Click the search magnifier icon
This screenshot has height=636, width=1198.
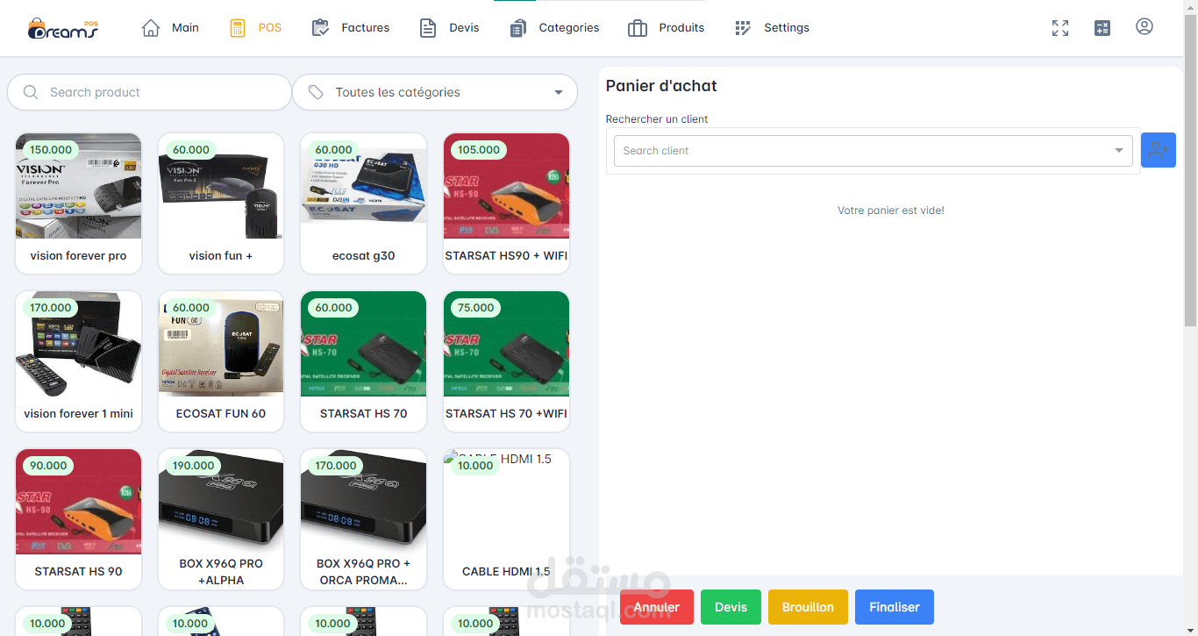click(31, 92)
